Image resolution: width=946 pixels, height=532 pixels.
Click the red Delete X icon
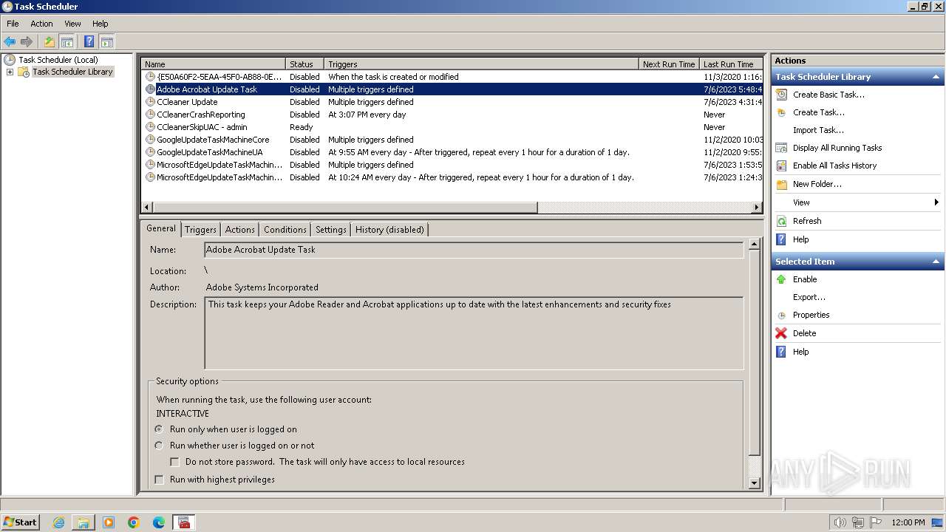coord(781,333)
